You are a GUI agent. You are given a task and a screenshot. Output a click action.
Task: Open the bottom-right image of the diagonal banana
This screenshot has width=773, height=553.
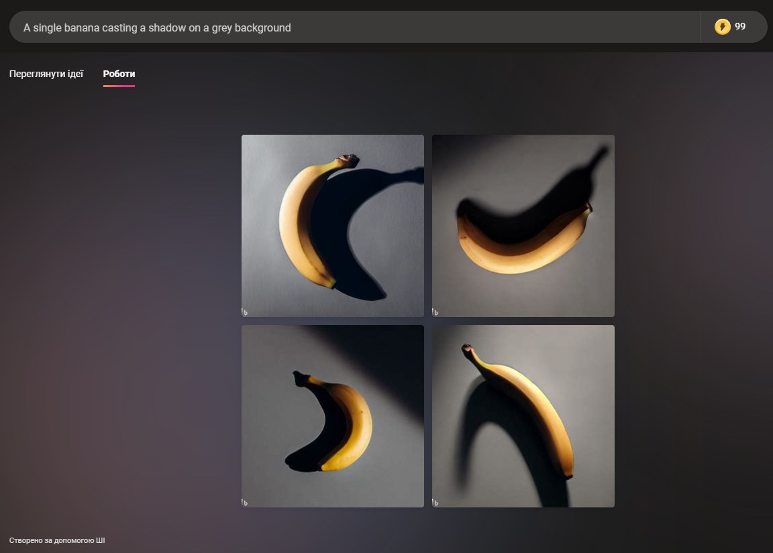[x=523, y=416]
